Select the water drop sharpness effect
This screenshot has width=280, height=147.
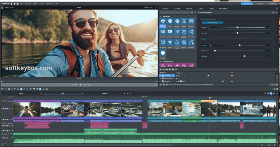[177, 44]
